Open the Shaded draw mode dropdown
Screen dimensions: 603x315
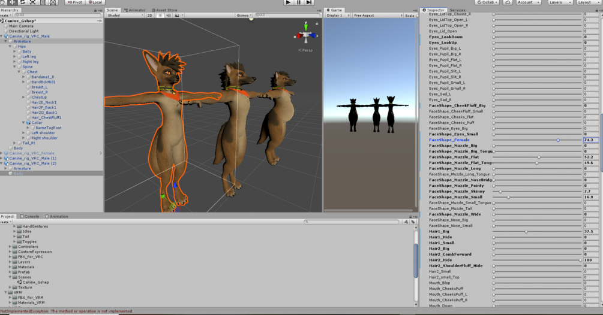coord(125,16)
